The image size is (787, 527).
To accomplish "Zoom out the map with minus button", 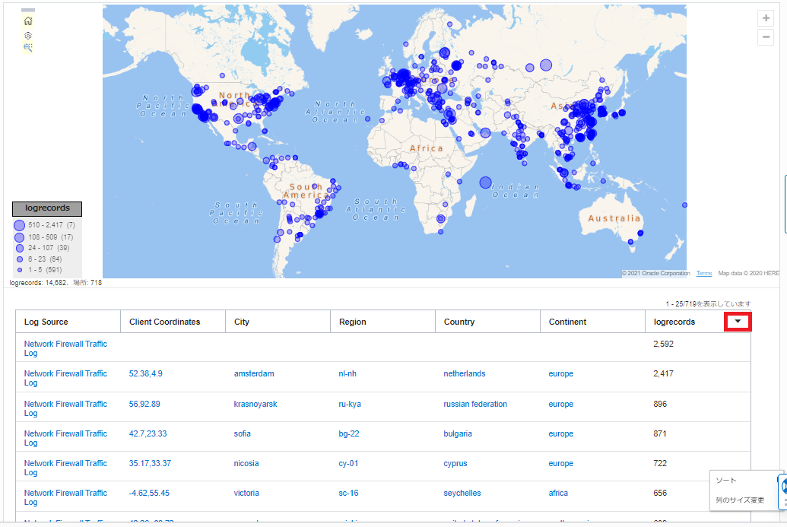I will tap(766, 37).
